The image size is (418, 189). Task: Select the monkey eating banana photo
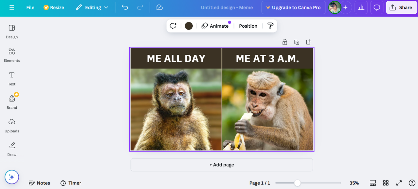click(x=268, y=109)
